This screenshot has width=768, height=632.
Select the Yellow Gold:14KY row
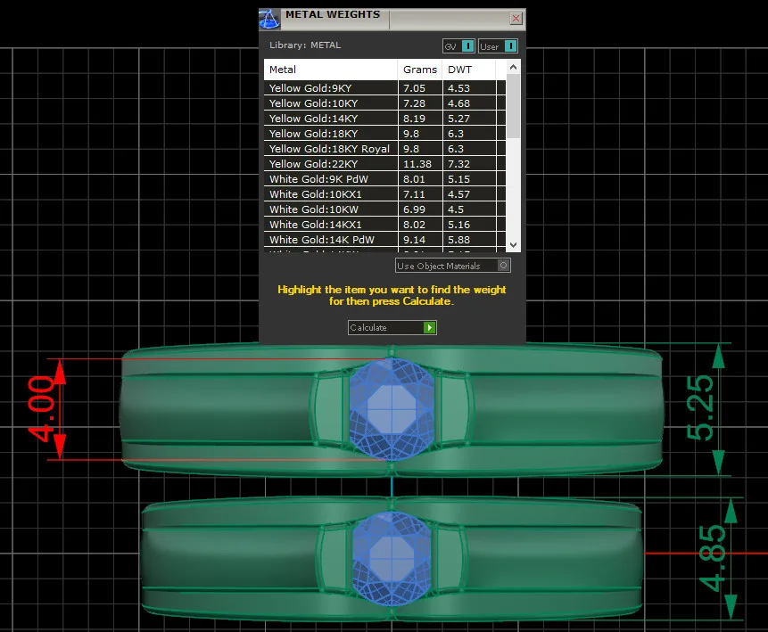(x=385, y=119)
